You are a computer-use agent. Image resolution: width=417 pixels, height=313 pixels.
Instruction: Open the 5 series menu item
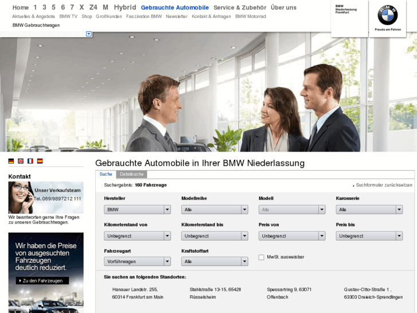click(53, 7)
